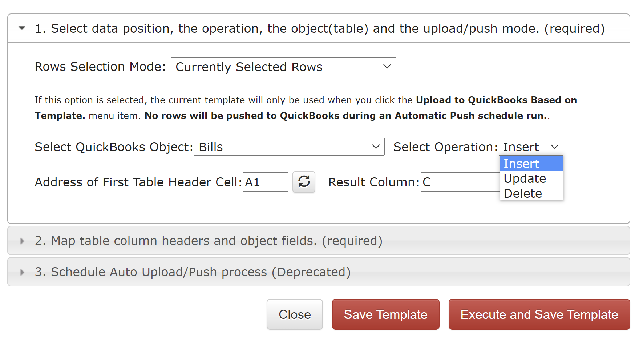This screenshot has height=349, width=639.
Task: Click the Save Template button
Action: click(x=385, y=314)
